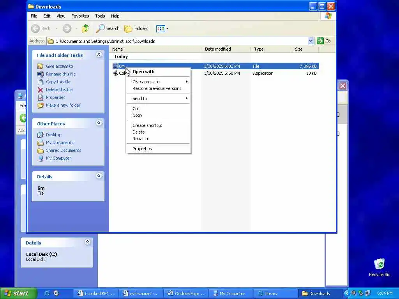The height and width of the screenshot is (299, 399).
Task: Sort by Date modified column header
Action: coord(226,49)
